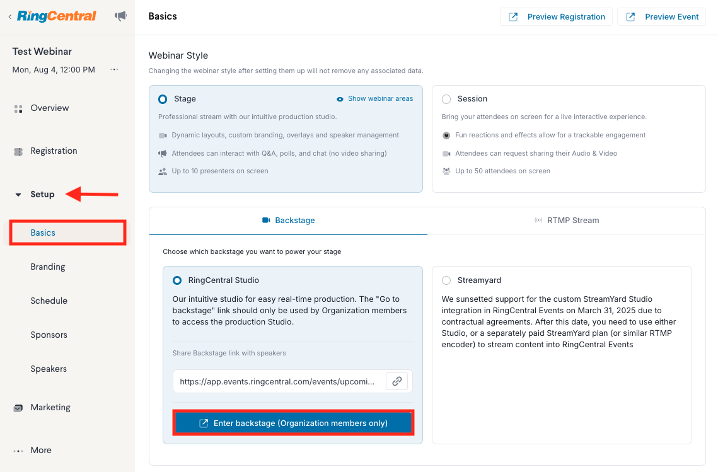This screenshot has height=472, width=718.
Task: Open Registration section
Action: (x=54, y=151)
